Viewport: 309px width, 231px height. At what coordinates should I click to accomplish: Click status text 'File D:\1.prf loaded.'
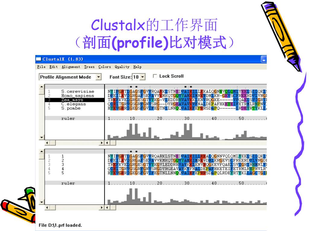tap(60, 225)
